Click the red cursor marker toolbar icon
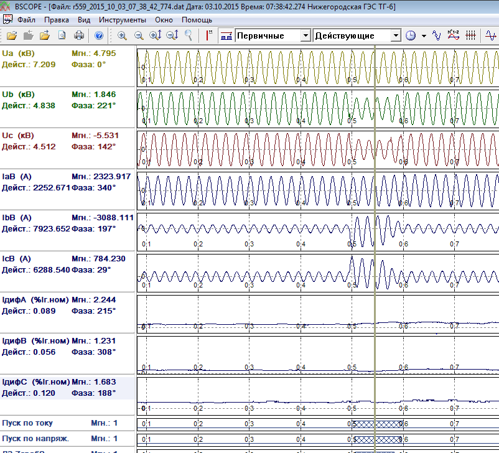This screenshot has width=499, height=453. pos(209,35)
